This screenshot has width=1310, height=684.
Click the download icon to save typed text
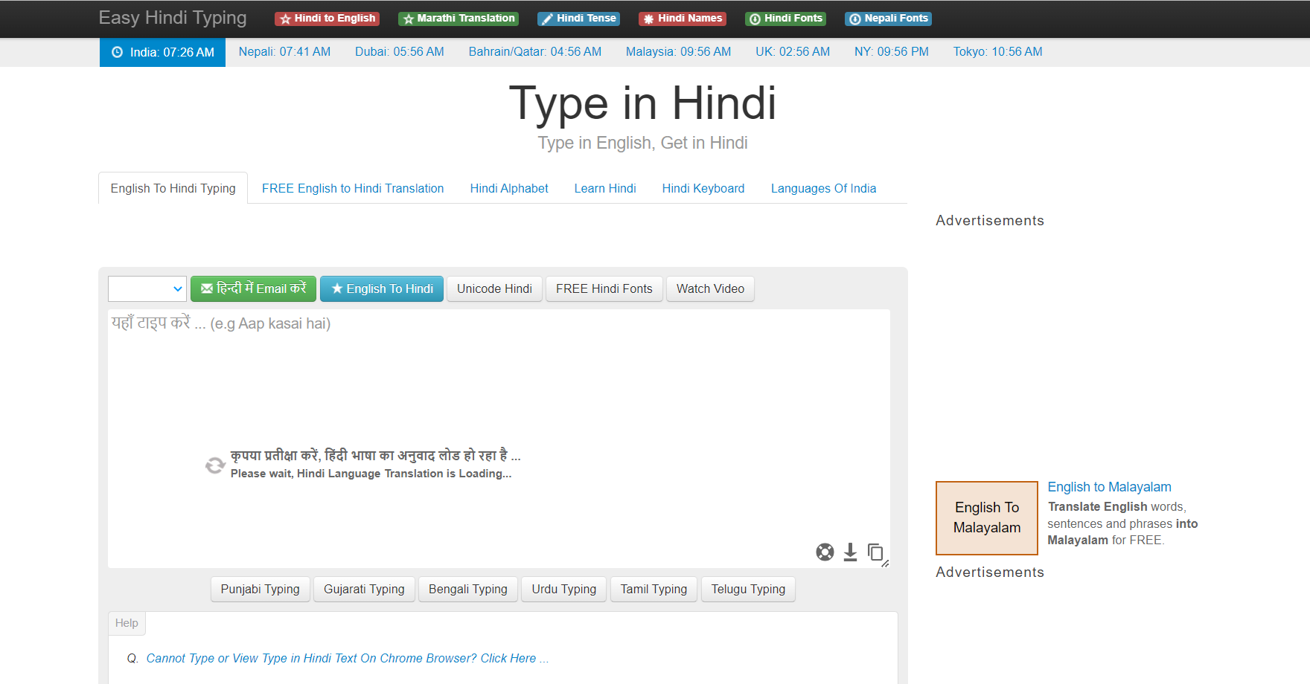click(850, 552)
